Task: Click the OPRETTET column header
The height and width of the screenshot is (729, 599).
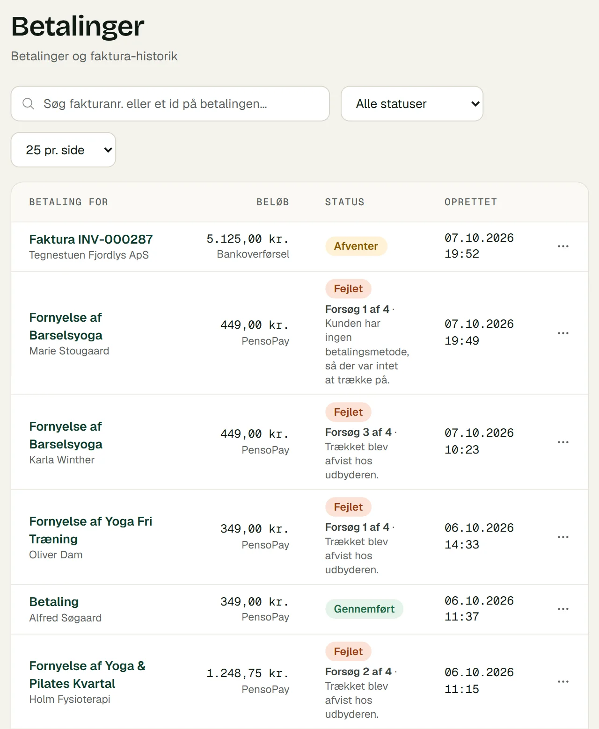Action: 471,202
